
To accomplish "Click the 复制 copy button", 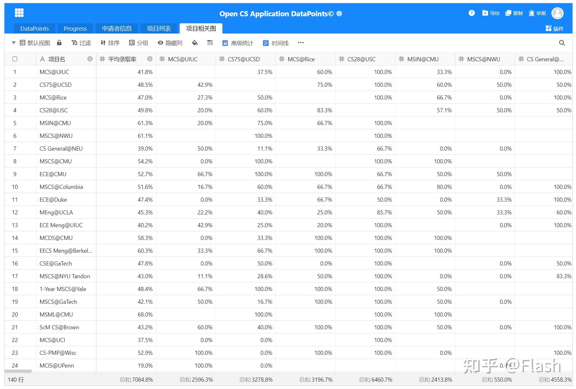I will (514, 13).
